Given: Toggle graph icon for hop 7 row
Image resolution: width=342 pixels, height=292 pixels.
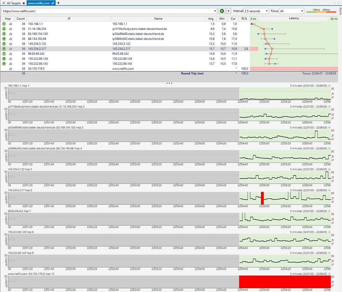Looking at the screenshot, I should (11, 54).
